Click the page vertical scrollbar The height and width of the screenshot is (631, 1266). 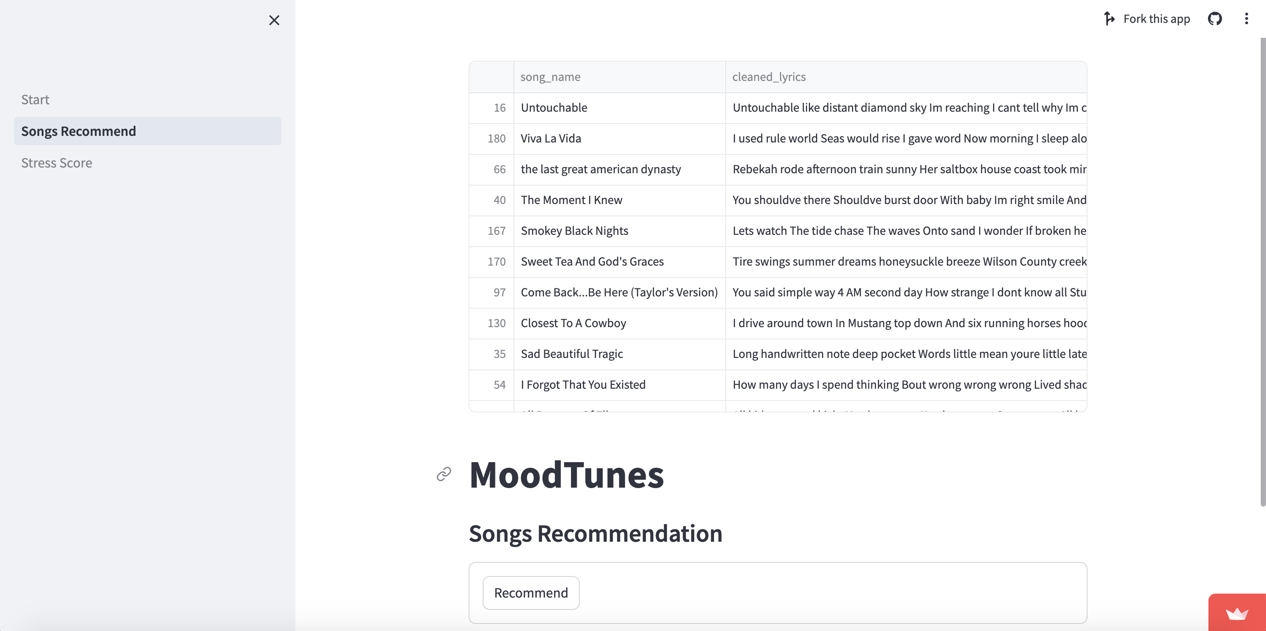(x=1262, y=270)
